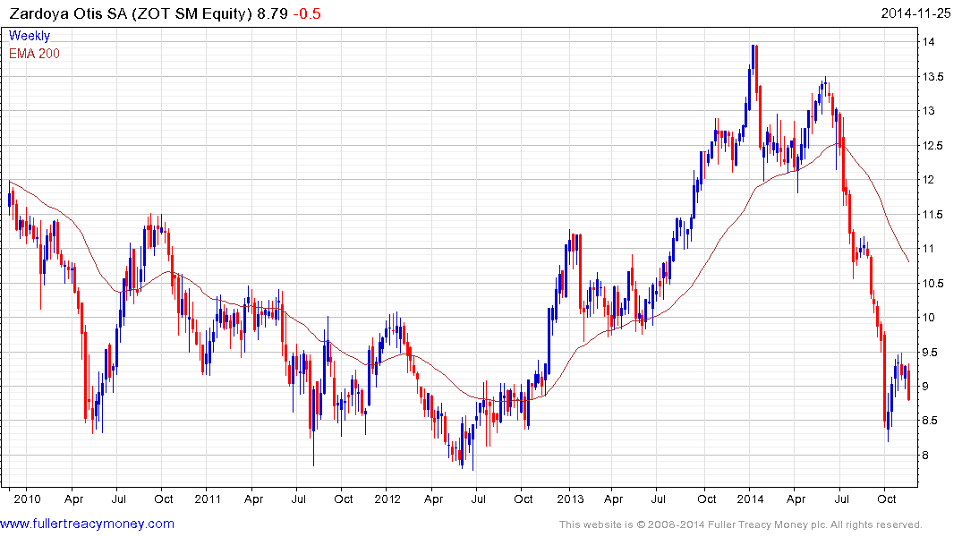Click the 13 price axis label

(928, 111)
